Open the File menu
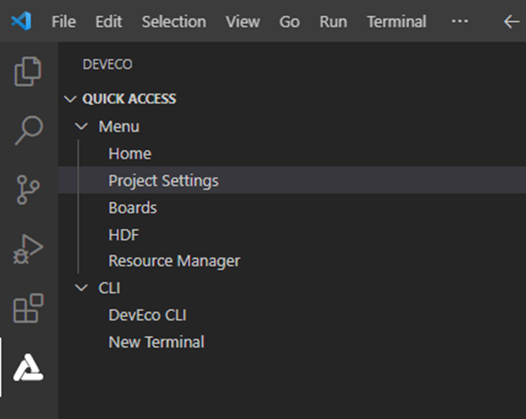Screen dimensions: 526x419 pyautogui.click(x=64, y=21)
